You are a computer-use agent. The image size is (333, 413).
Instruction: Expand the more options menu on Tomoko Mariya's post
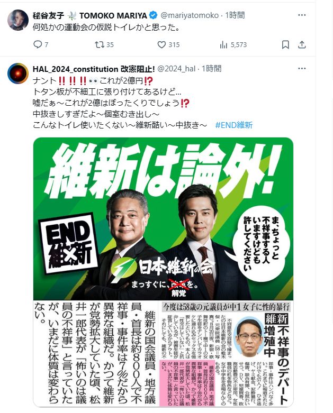coord(302,15)
